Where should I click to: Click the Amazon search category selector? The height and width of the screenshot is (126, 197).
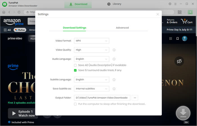tap(32, 21)
